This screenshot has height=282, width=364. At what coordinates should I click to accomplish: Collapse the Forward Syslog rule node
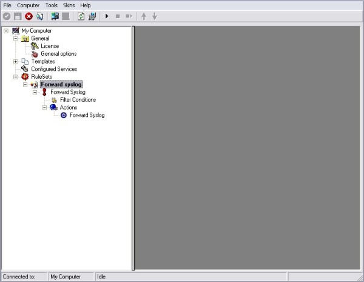click(35, 92)
